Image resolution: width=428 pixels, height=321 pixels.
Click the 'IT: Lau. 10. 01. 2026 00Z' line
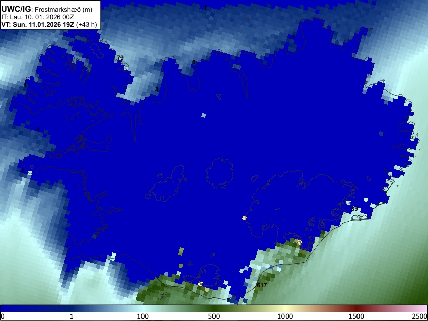point(37,17)
